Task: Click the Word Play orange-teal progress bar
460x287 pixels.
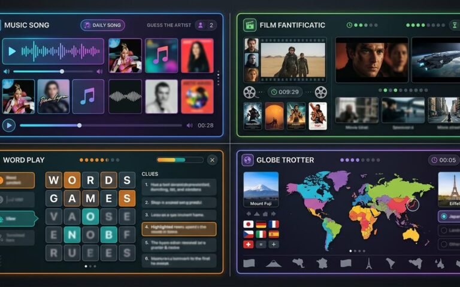Action: 180,160
